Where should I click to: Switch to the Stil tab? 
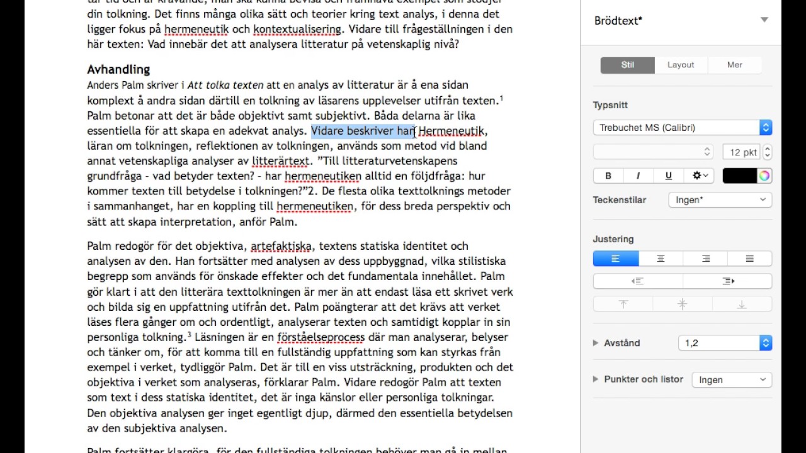[x=628, y=65]
